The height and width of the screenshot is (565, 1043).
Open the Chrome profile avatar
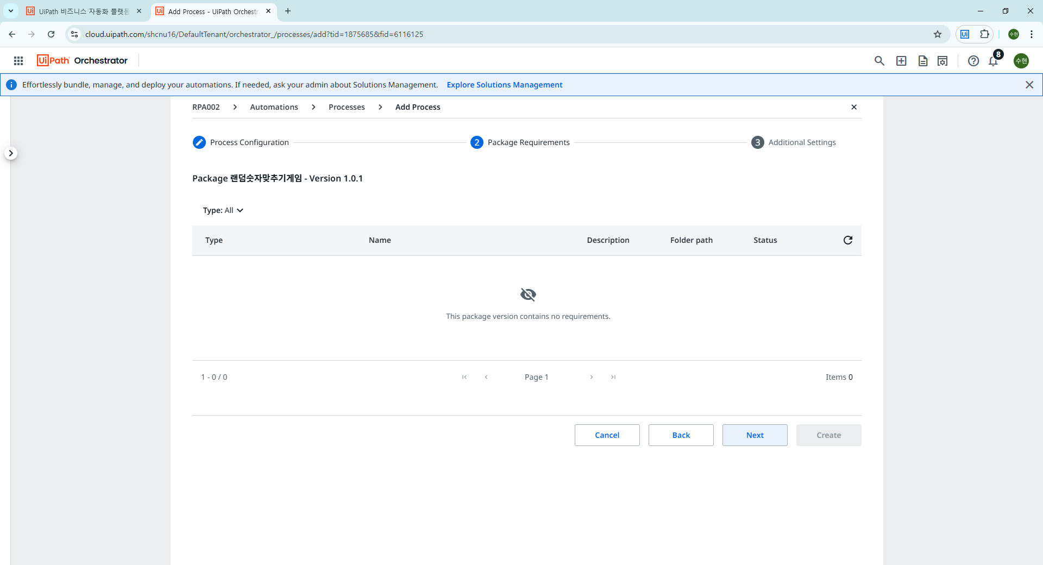click(1014, 34)
